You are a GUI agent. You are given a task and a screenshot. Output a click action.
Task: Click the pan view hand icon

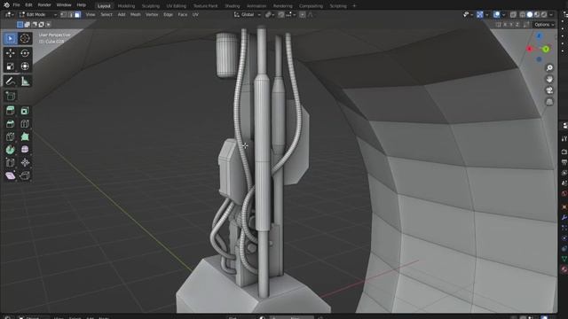(x=549, y=79)
